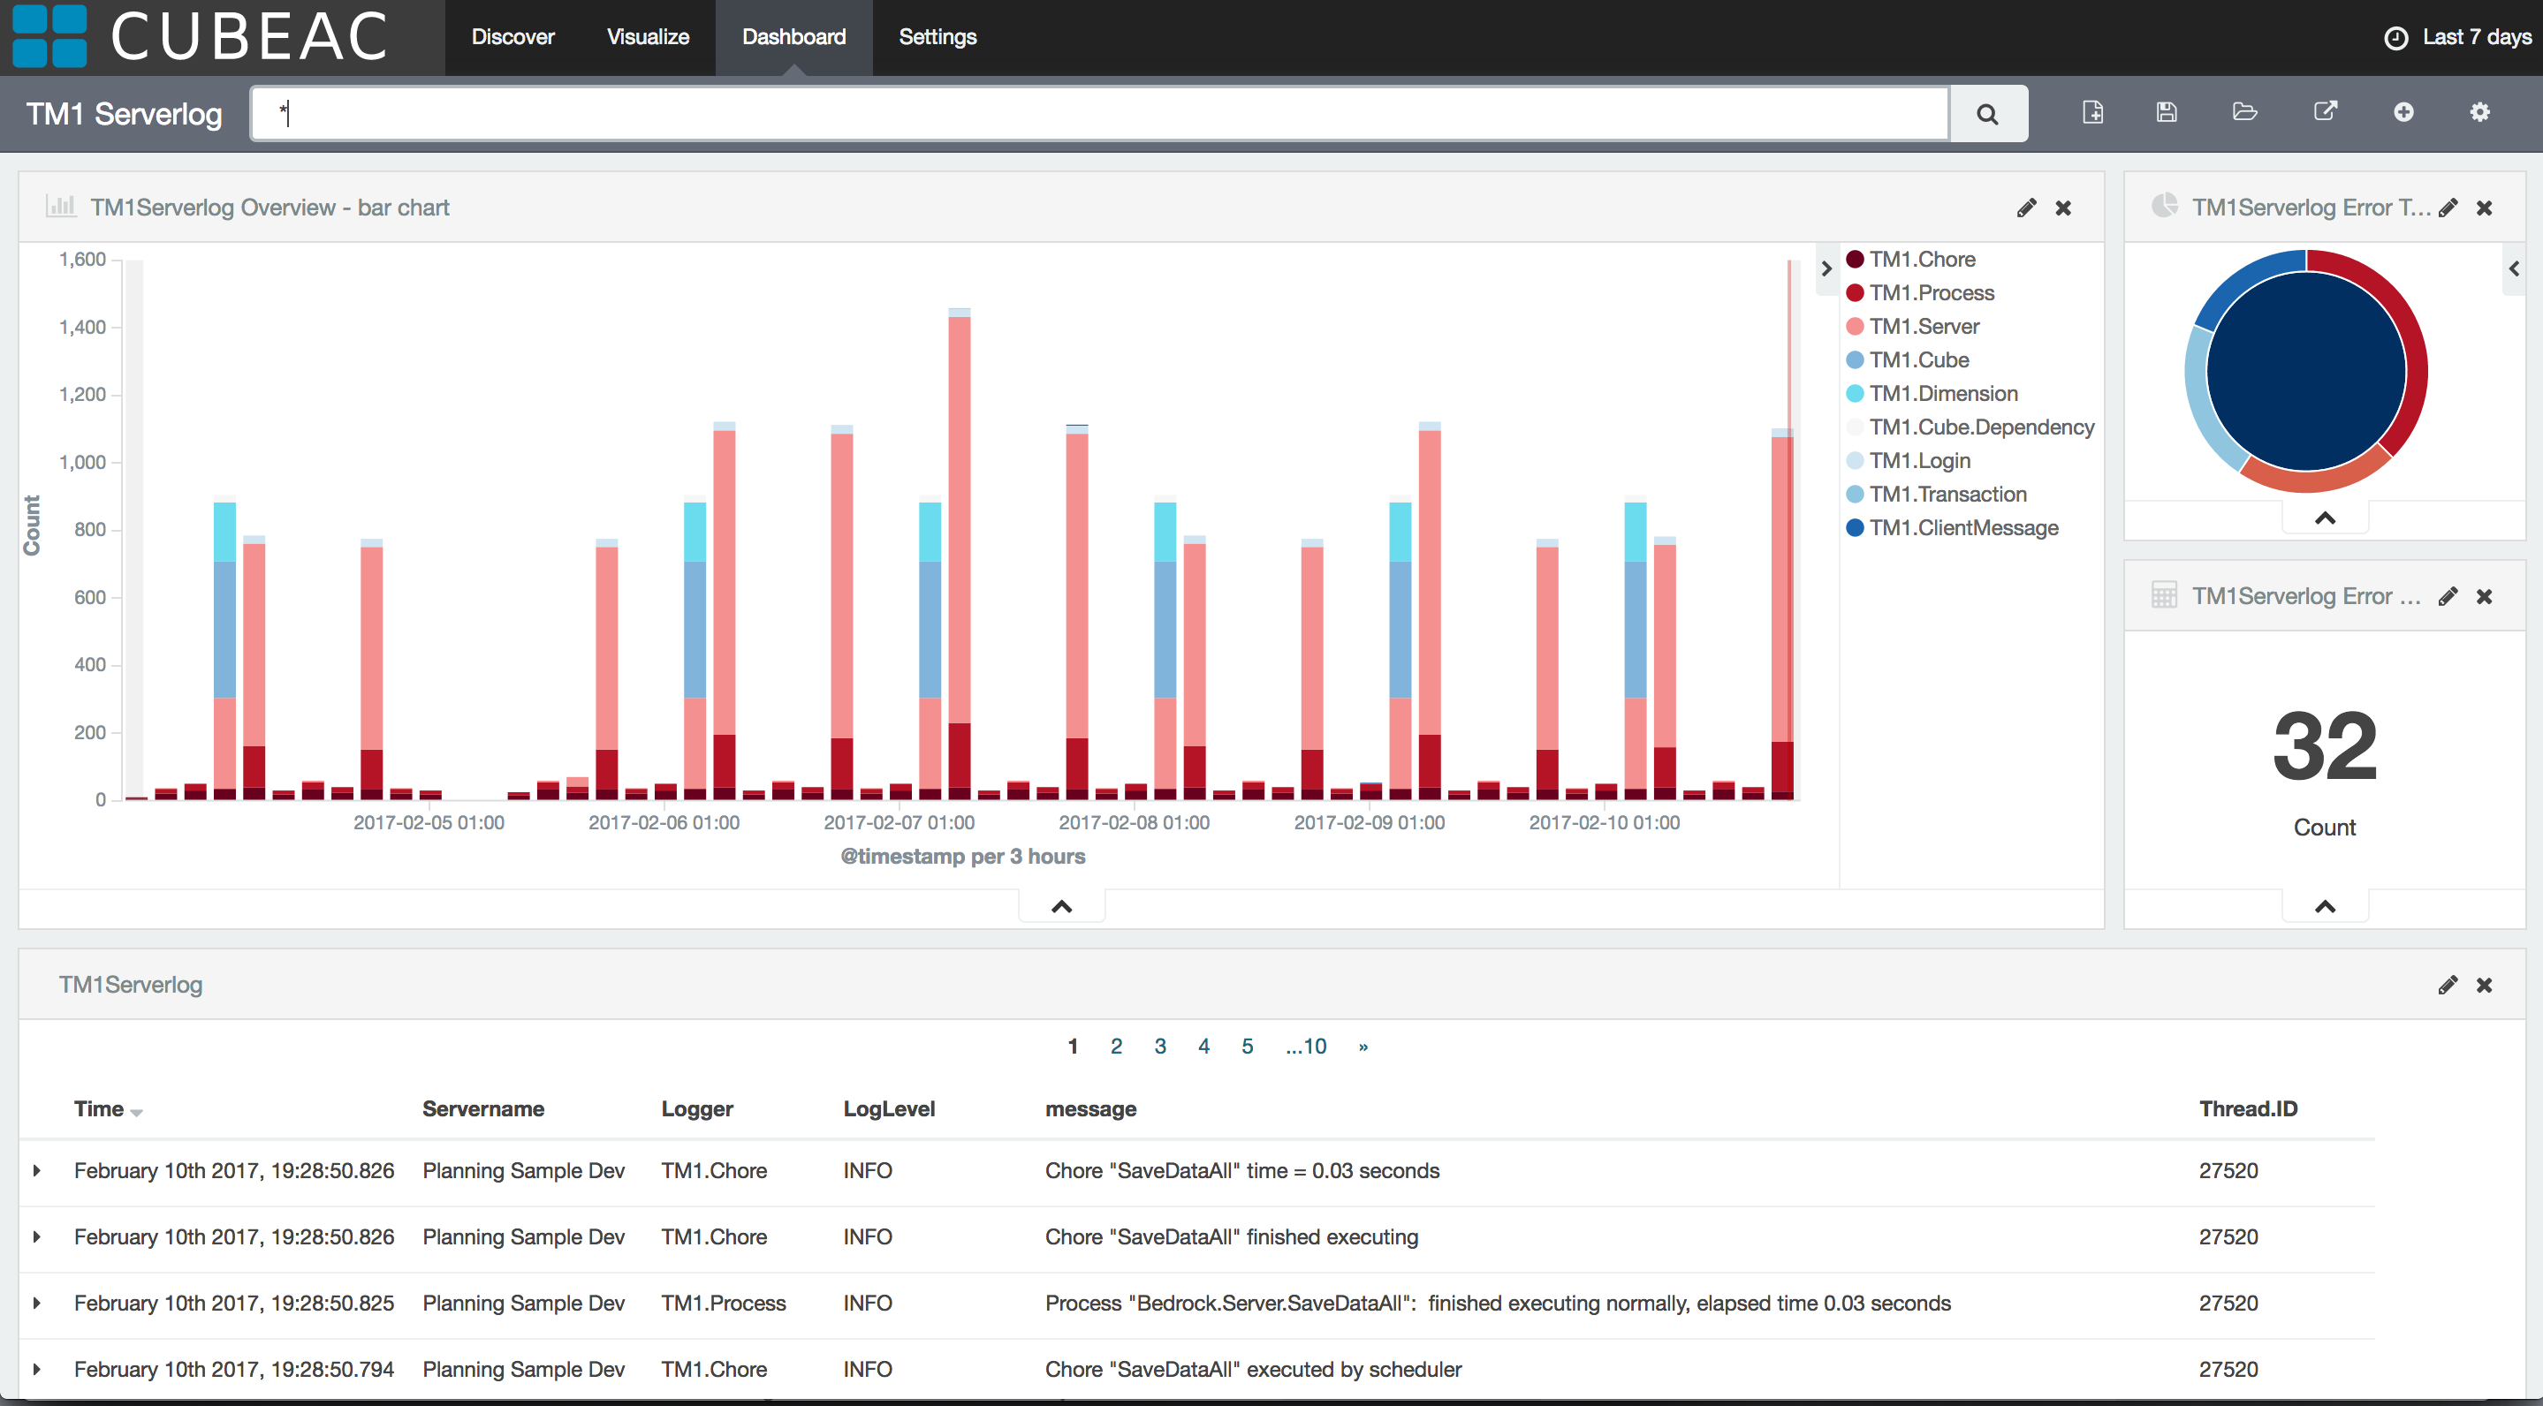Collapse the bar chart legend

click(1826, 268)
